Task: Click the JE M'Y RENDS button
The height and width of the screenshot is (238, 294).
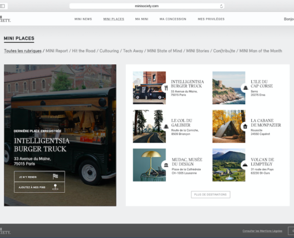Action: tap(39, 177)
